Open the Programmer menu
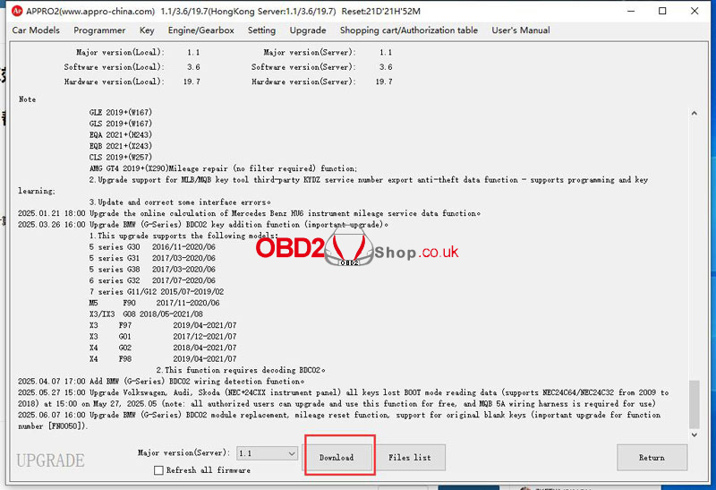Image resolution: width=716 pixels, height=490 pixels. [99, 30]
